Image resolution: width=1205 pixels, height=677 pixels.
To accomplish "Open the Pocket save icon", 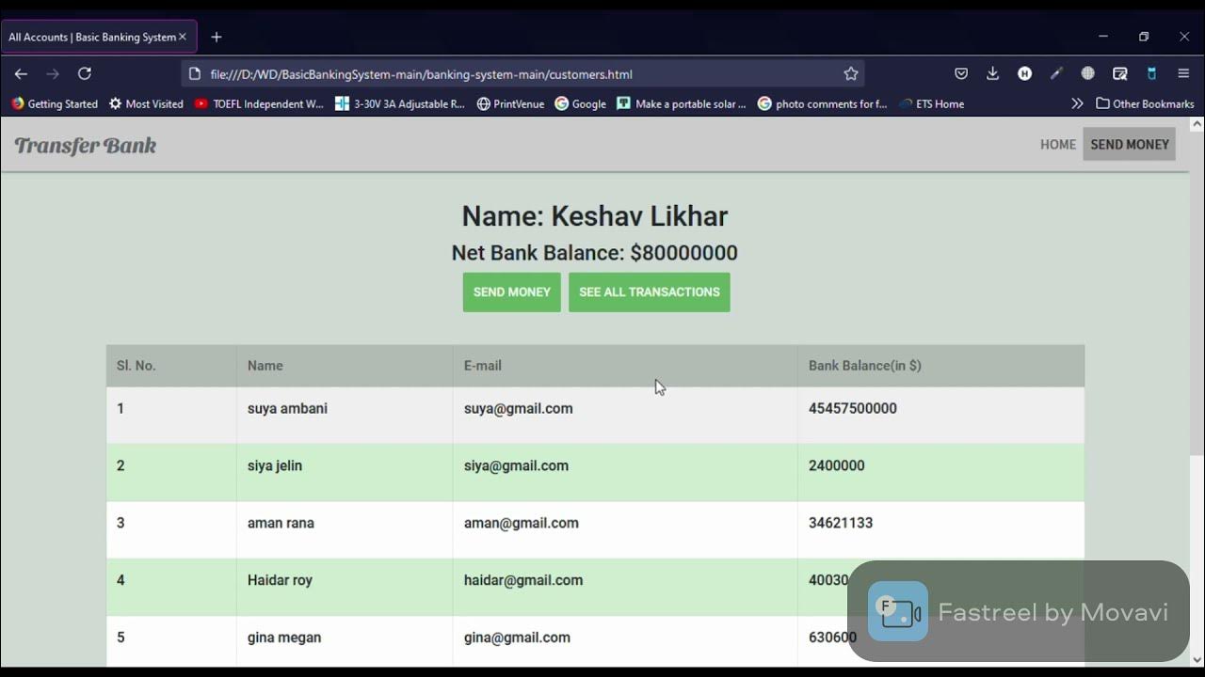I will pos(961,73).
